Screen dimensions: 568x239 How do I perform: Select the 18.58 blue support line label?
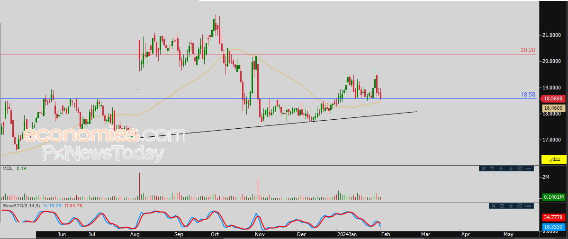tap(528, 94)
